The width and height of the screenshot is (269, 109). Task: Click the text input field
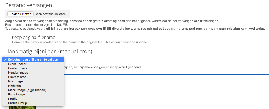pyautogui.click(x=89, y=94)
